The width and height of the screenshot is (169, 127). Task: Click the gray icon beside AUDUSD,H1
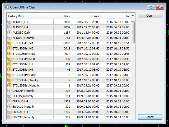coord(10,22)
